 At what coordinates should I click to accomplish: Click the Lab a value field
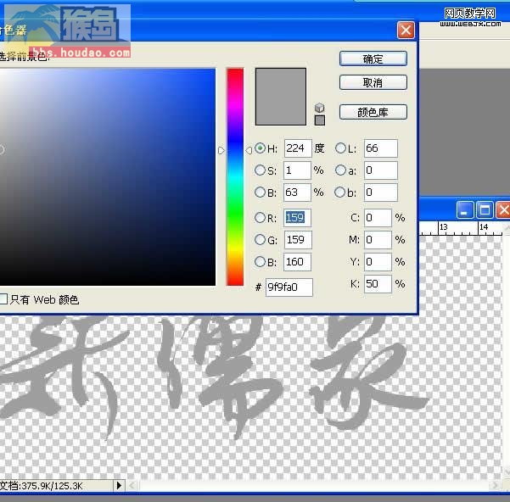(x=380, y=170)
